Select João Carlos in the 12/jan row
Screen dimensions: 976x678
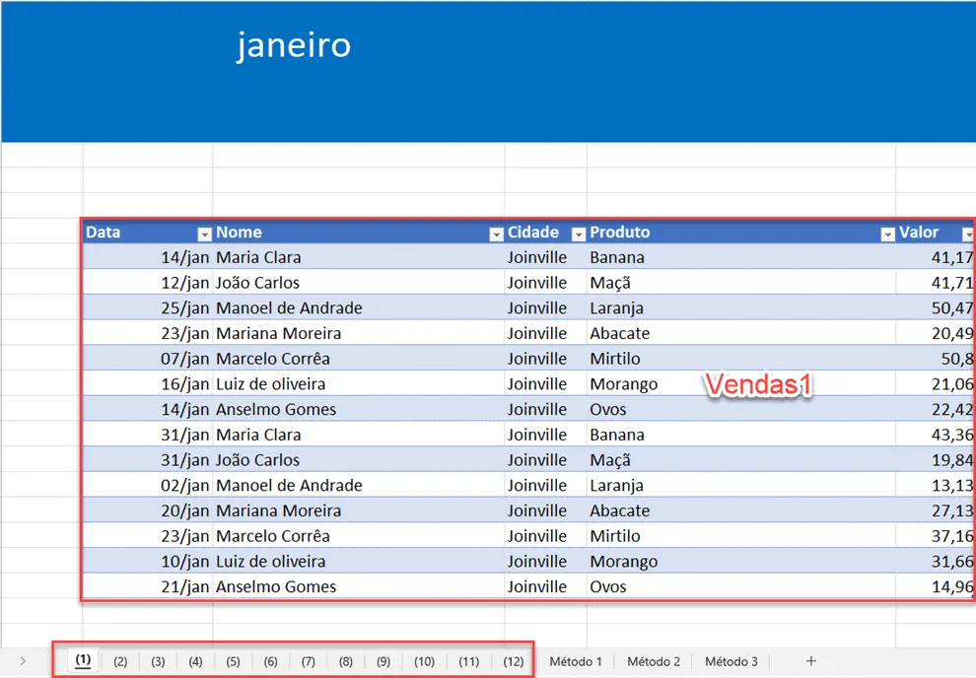pos(359,283)
